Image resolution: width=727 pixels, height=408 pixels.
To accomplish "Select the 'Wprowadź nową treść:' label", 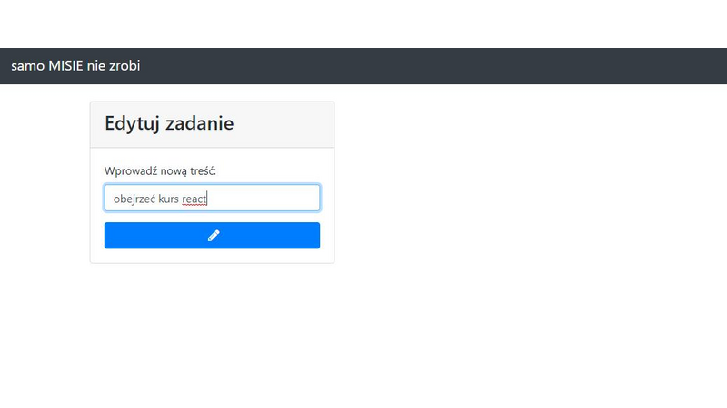I will 160,170.
